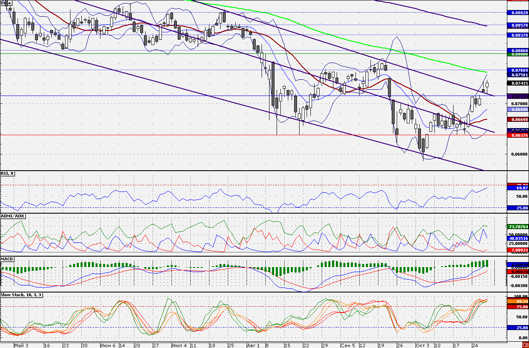Viewport: 529px width, 348px height.
Task: Click the Сен 5 date on time axis
Action: pos(348,345)
